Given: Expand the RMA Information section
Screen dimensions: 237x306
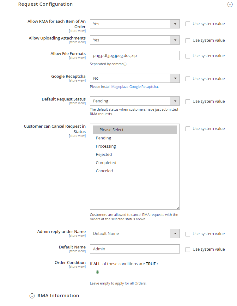Looking at the screenshot, I should click(x=32, y=296).
